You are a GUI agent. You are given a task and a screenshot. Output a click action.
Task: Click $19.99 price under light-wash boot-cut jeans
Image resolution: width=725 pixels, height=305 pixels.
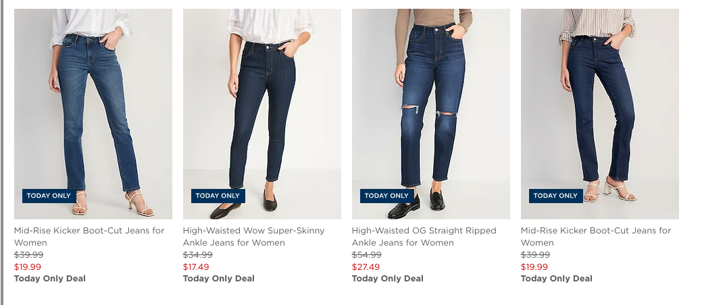(28, 267)
